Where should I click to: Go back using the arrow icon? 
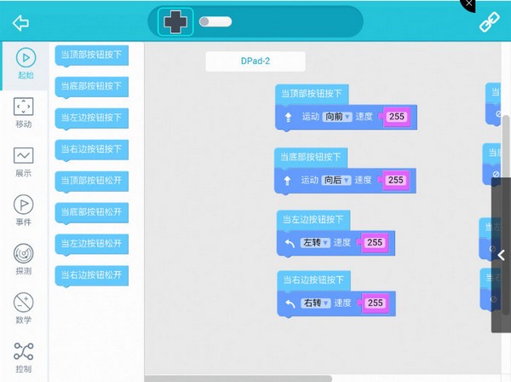coord(20,23)
